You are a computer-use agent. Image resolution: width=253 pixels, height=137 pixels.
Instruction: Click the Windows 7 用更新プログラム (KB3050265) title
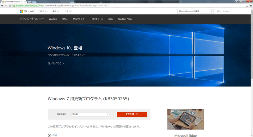pyautogui.click(x=88, y=99)
